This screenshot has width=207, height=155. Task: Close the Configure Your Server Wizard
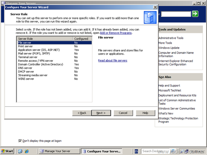pyautogui.click(x=155, y=7)
